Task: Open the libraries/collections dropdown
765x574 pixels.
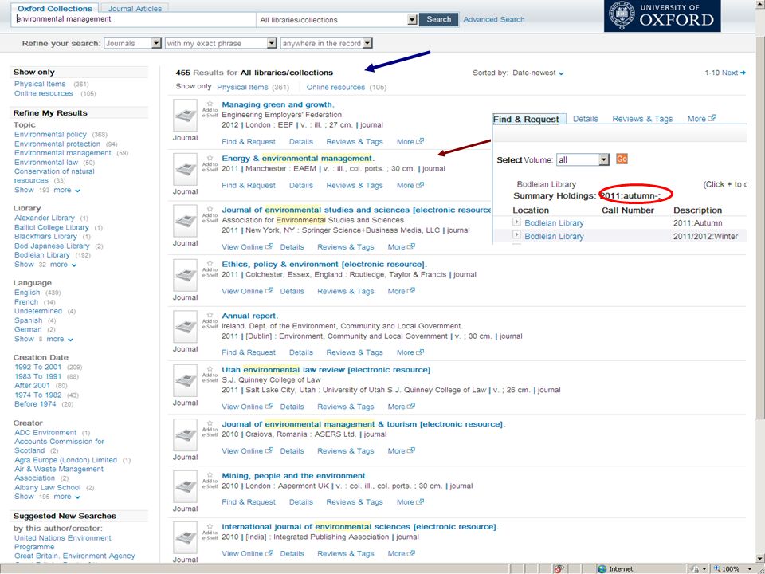Action: pyautogui.click(x=412, y=19)
